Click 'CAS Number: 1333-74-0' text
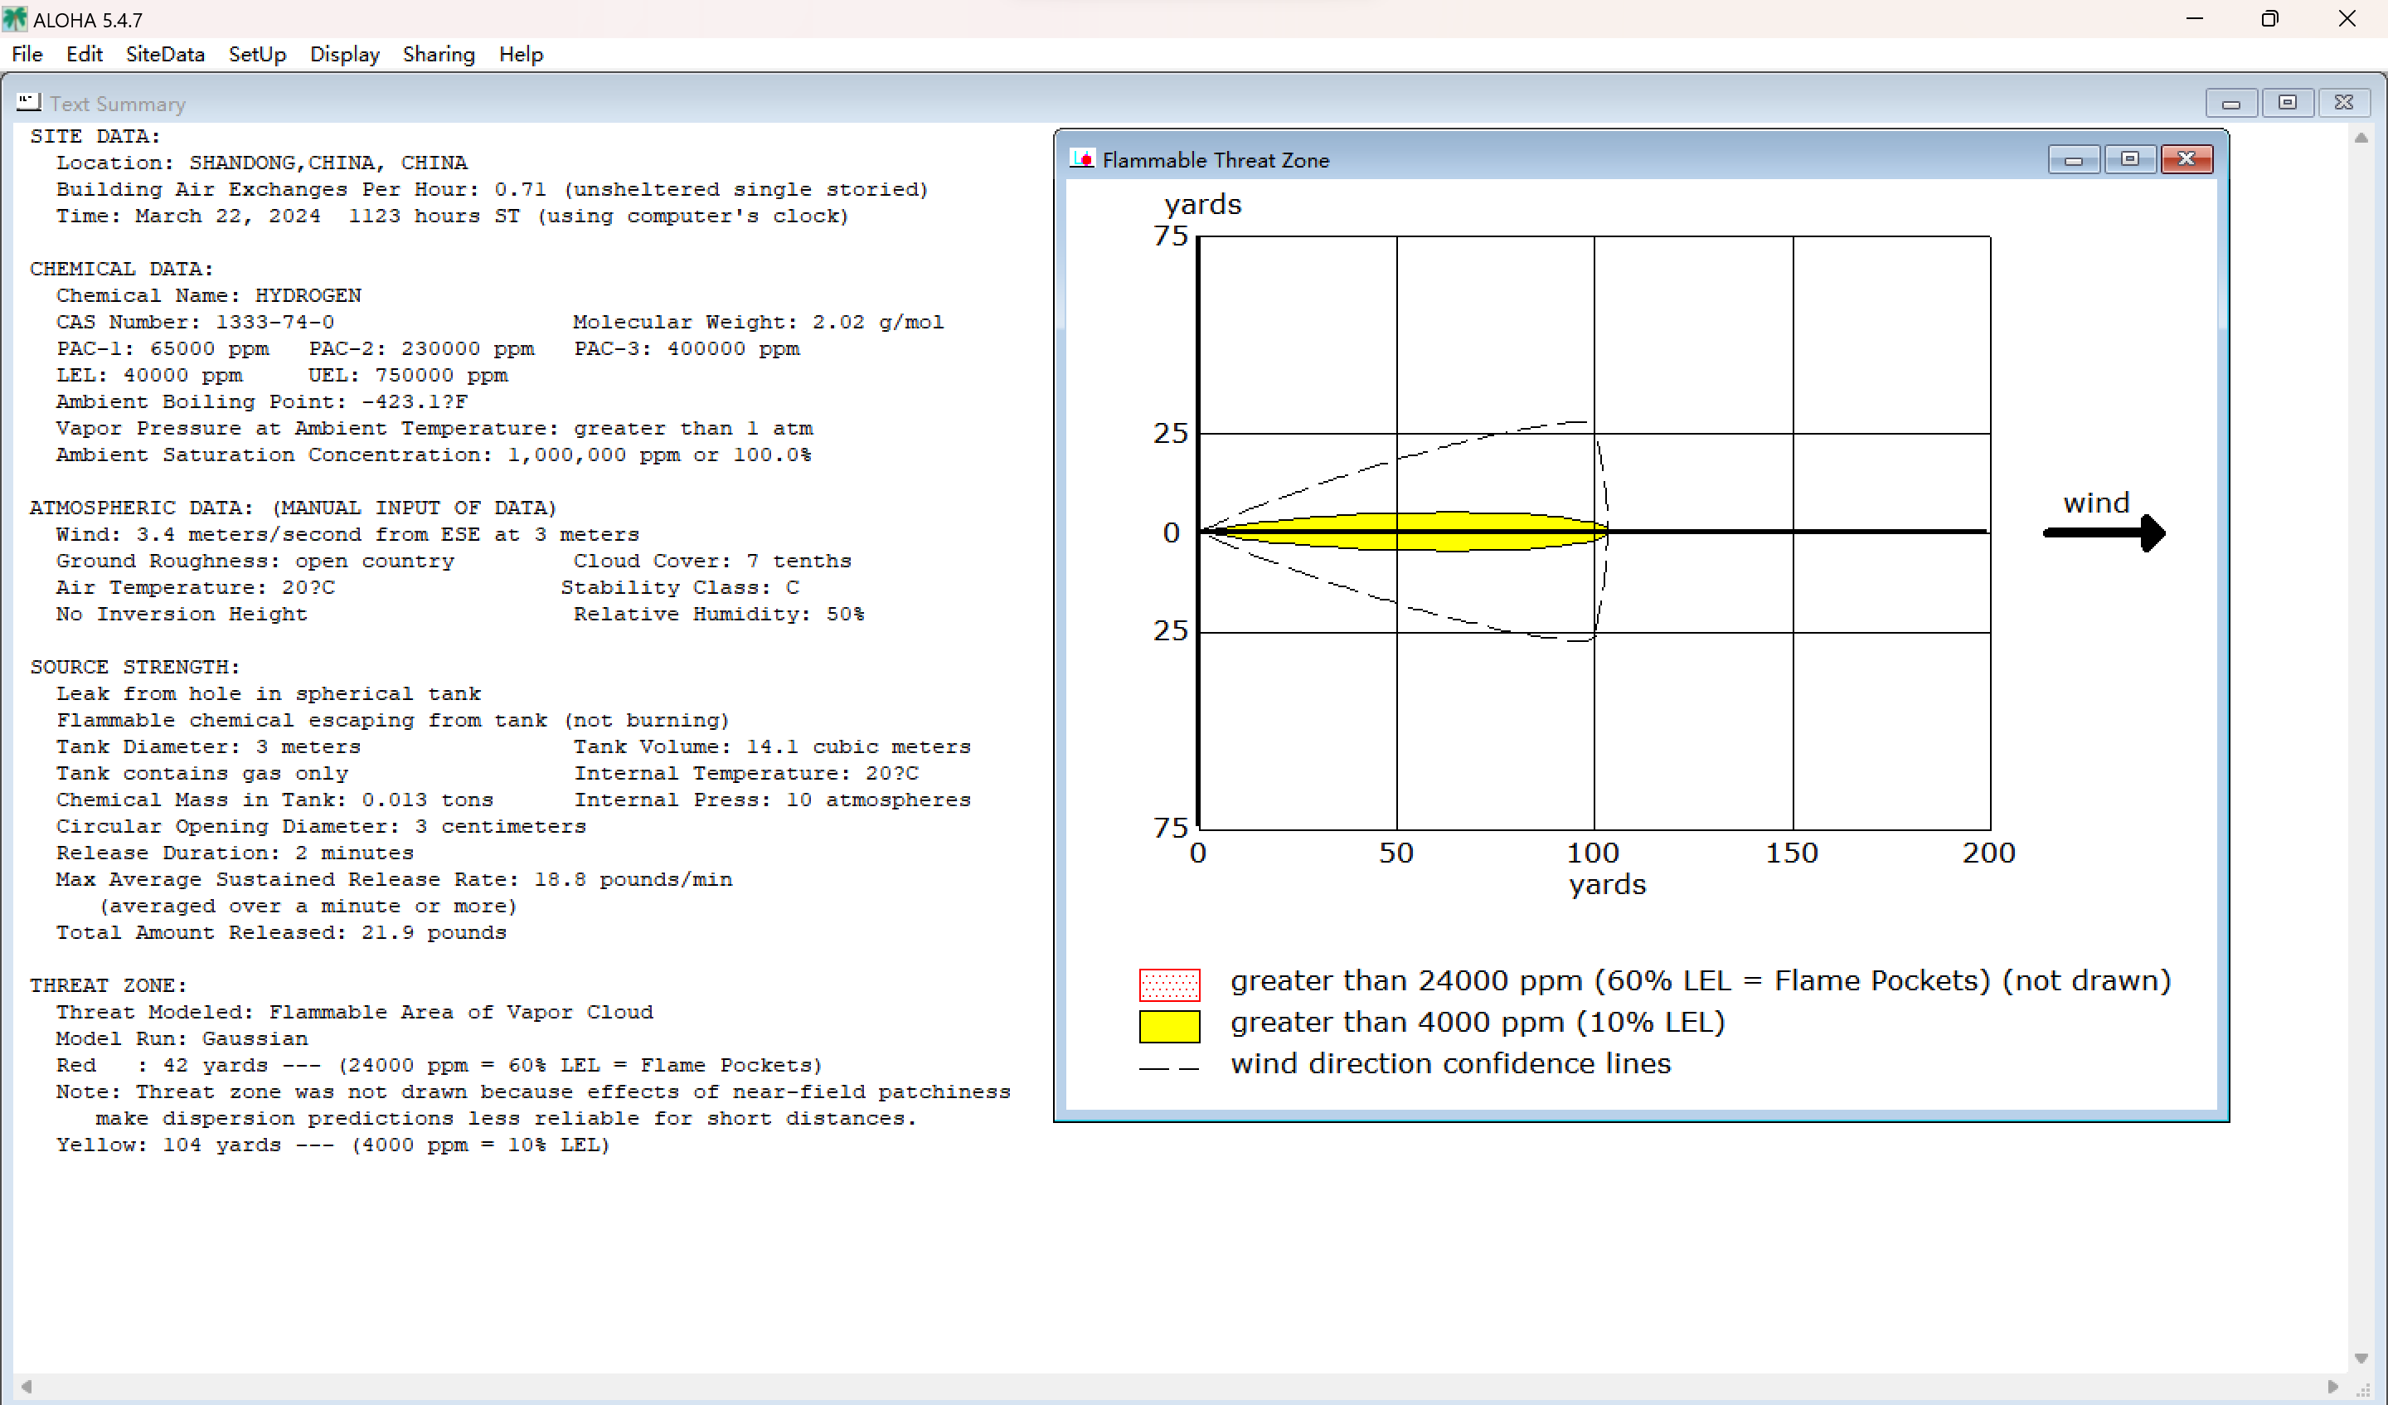 (x=195, y=323)
